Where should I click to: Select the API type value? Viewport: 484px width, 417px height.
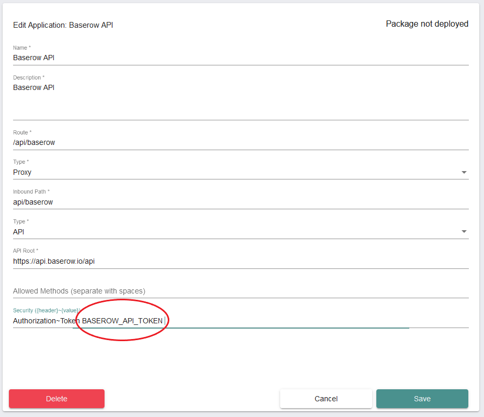18,232
